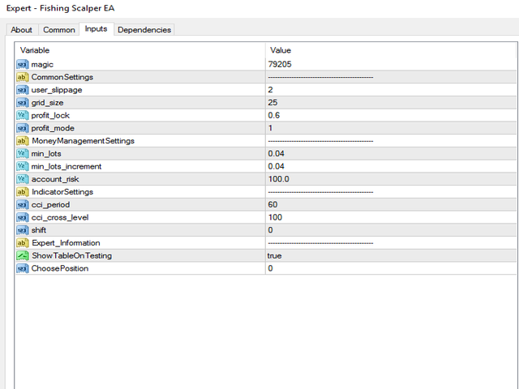Click the ShowTableOnTesting true value

(275, 255)
